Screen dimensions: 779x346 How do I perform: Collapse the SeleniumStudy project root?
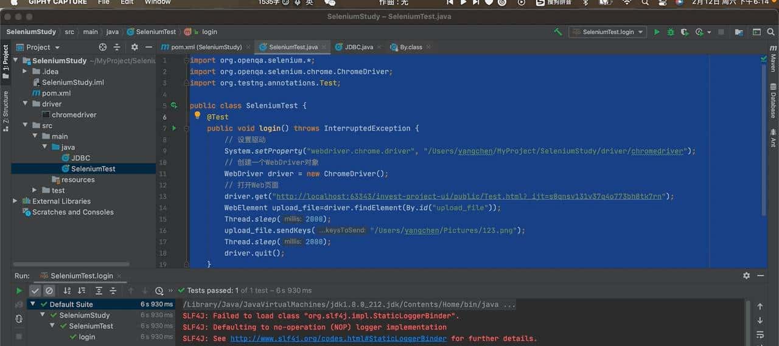16,61
